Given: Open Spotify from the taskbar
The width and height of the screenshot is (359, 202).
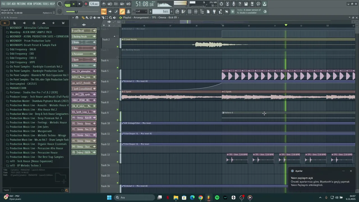Looking at the screenshot, I should point(217,198).
